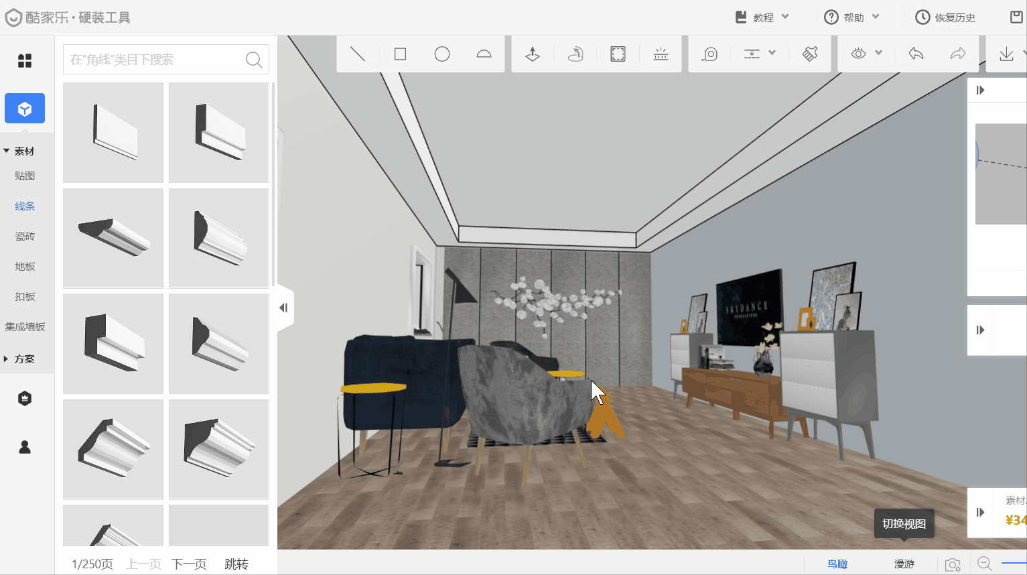
Task: Select the material paint brush tool
Action: 810,54
